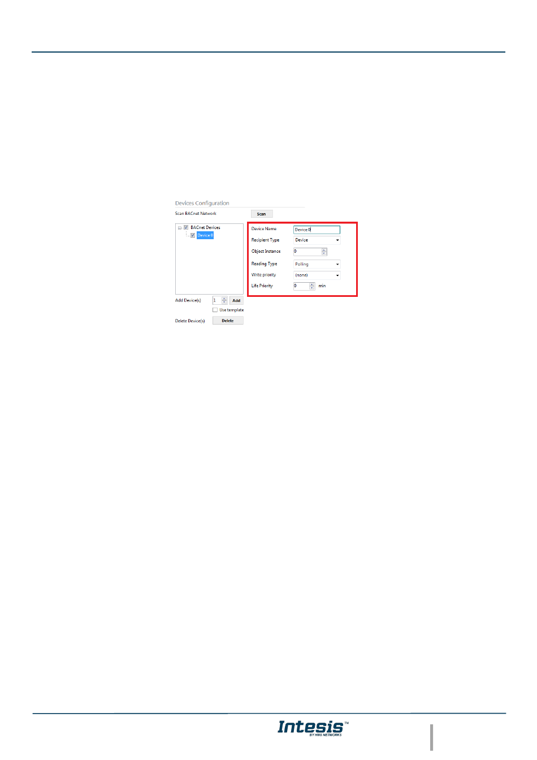Uncheck the Device 0 checkbox
Screen dimensions: 537x760
tap(193, 235)
